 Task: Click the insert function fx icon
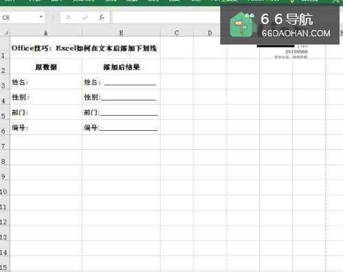click(102, 17)
